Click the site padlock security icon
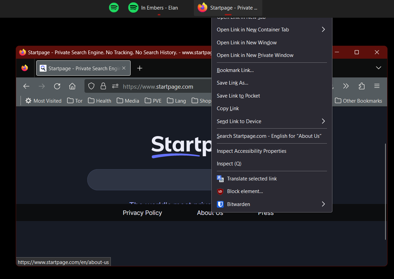 (103, 86)
